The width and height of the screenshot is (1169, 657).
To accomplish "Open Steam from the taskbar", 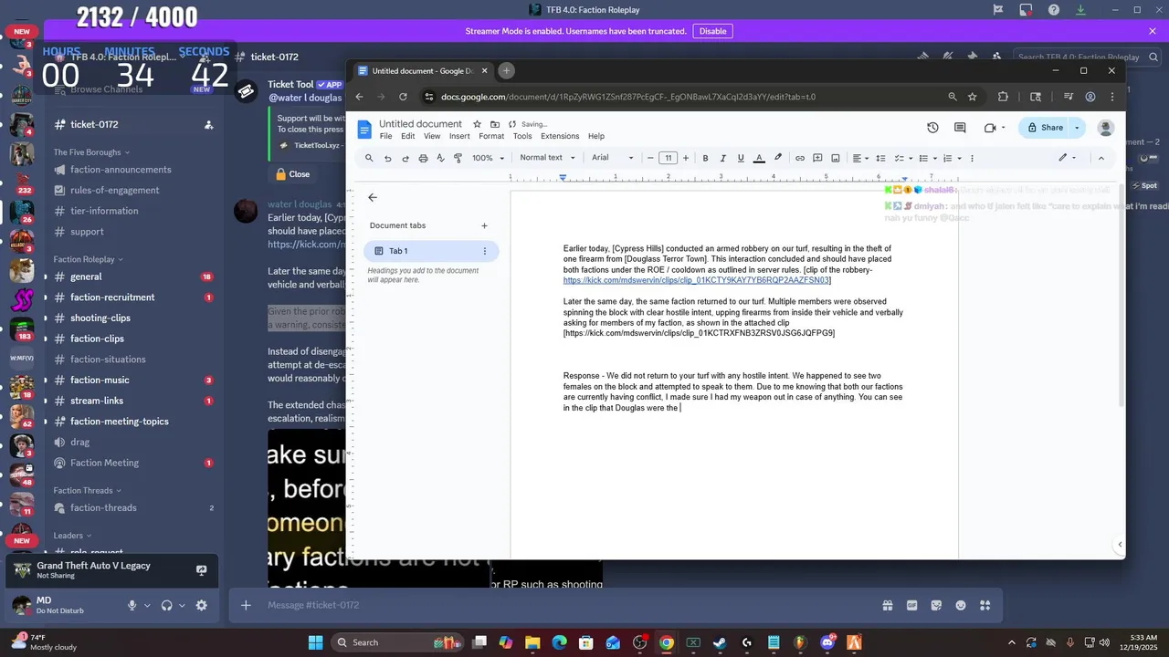I will click(720, 642).
